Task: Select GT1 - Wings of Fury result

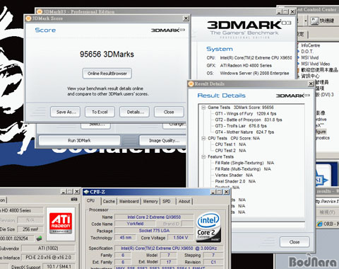Action: [x=246, y=114]
